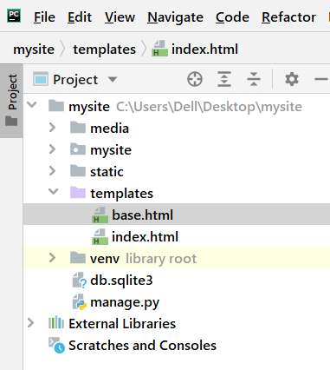Open the File menu
This screenshot has width=330, height=370.
(44, 17)
